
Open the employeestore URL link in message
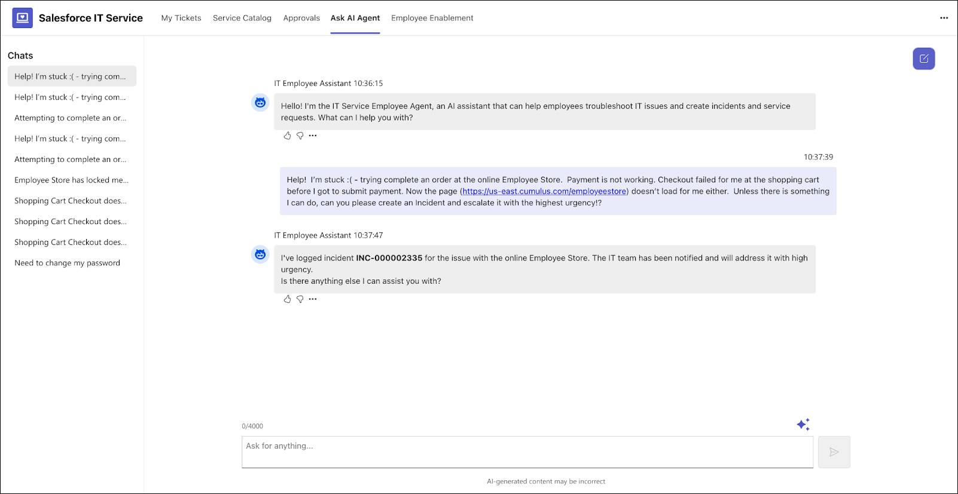coord(544,191)
